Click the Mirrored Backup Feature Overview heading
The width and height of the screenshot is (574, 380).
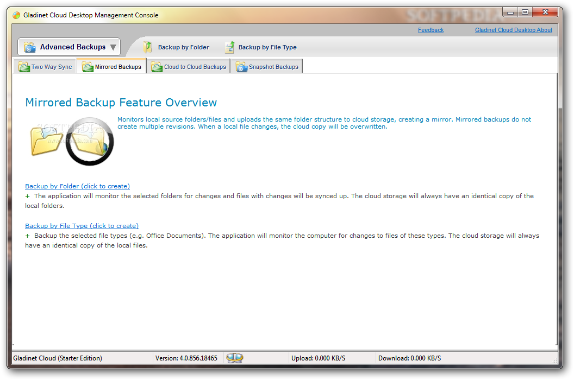click(121, 103)
